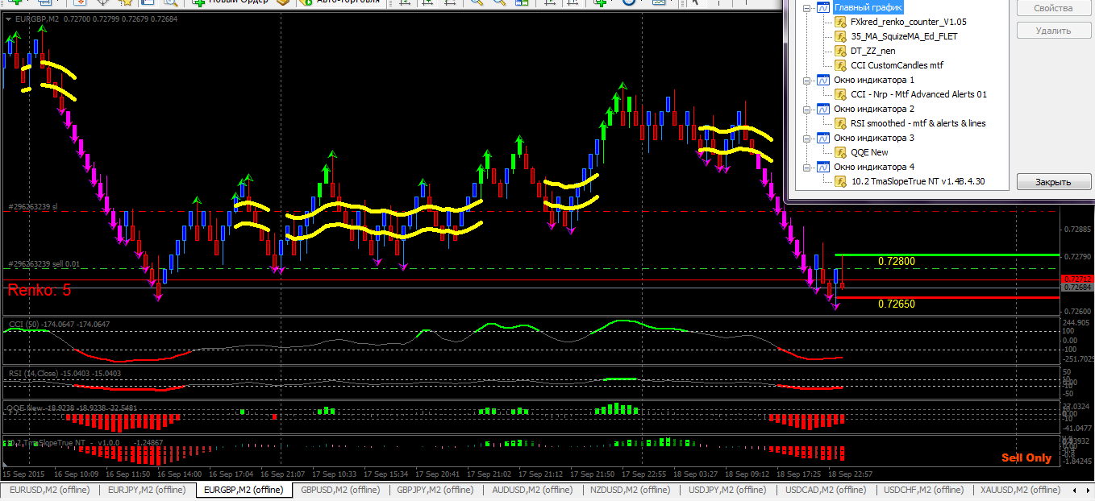
Task: Select RSI smoothed - mtf & alerts & lines
Action: (918, 123)
